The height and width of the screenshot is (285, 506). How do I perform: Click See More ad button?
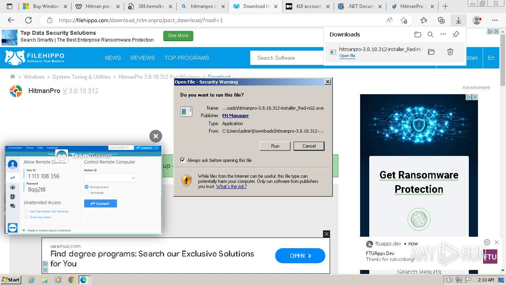click(178, 36)
